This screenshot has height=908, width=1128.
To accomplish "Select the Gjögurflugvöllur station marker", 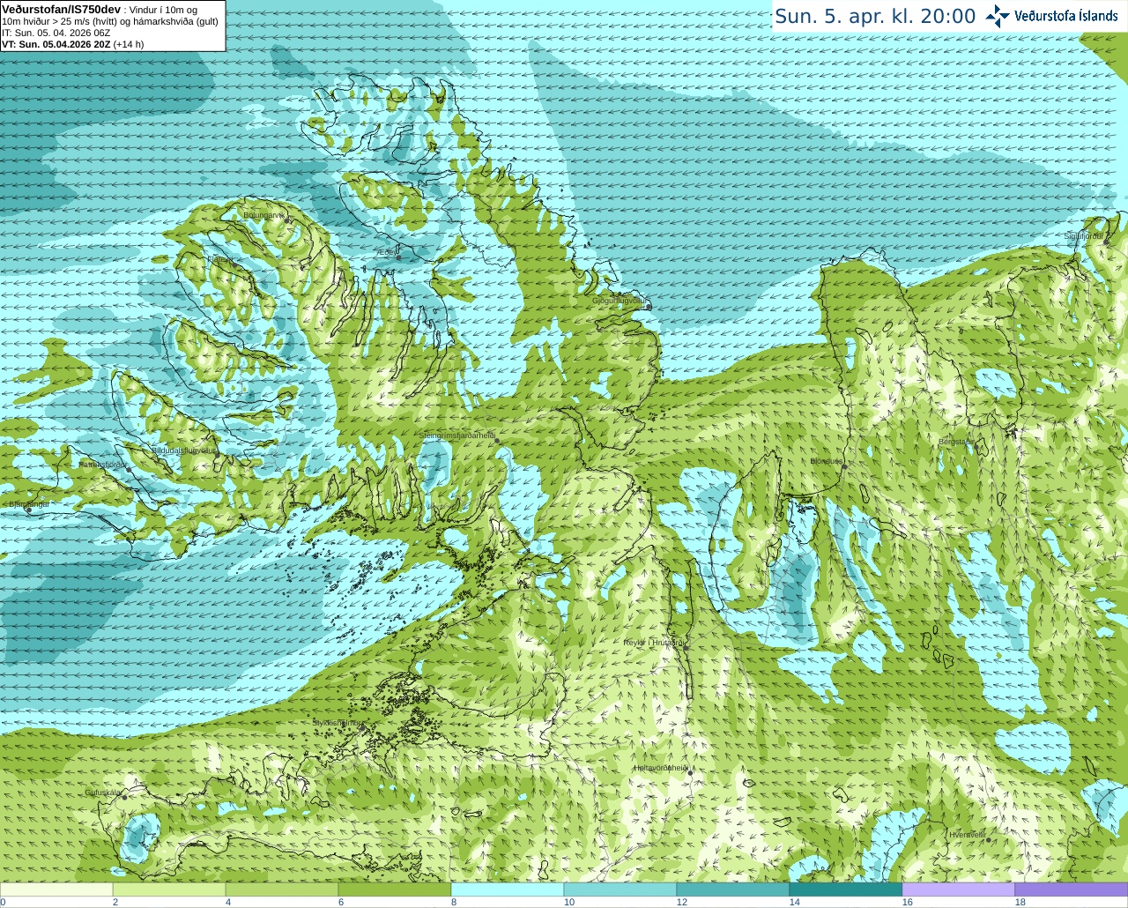I will tap(649, 307).
